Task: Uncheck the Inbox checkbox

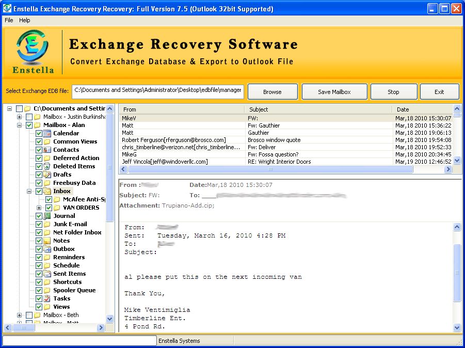Action: [x=39, y=192]
